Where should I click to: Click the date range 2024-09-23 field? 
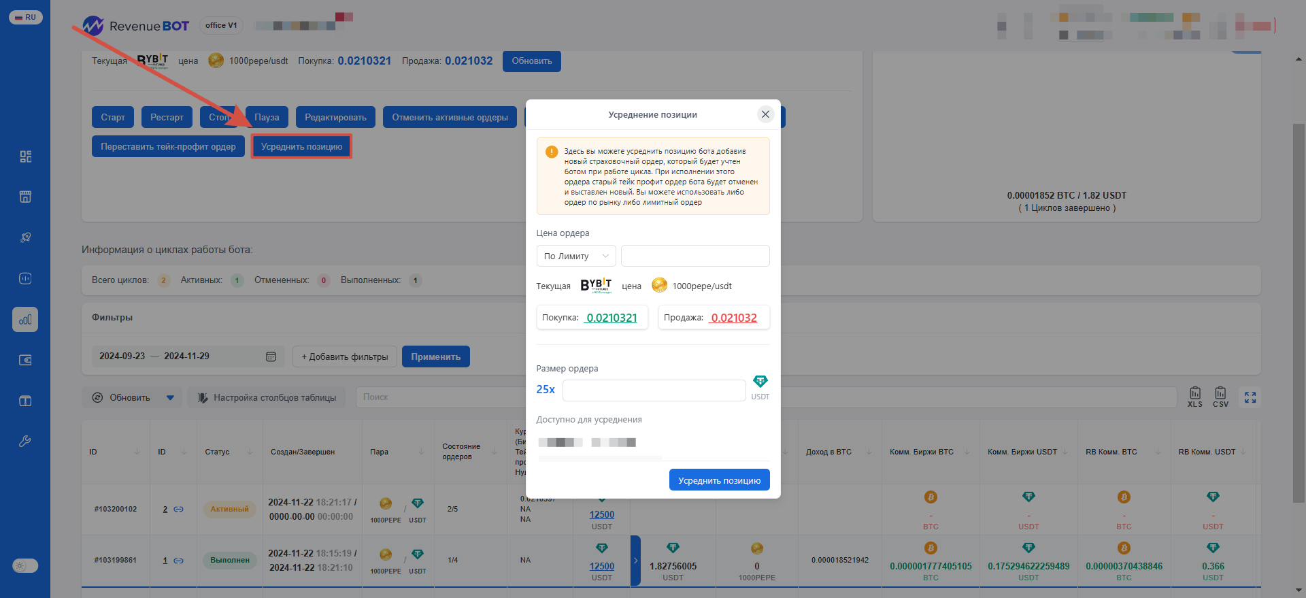click(x=122, y=356)
